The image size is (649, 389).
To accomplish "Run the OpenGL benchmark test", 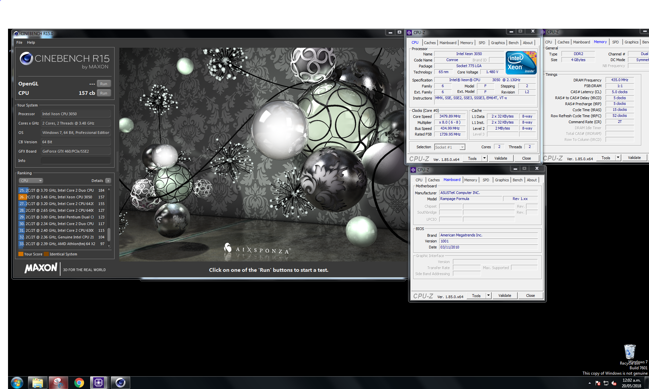I will [104, 84].
